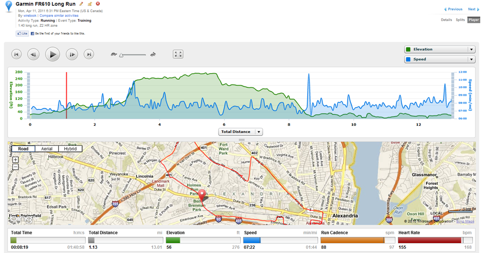This screenshot has height=253, width=482.
Task: Click the padlock privacy icon
Action: pyautogui.click(x=90, y=4)
